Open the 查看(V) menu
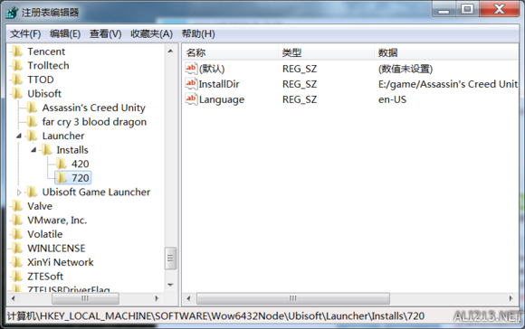525x329 pixels. (106, 33)
